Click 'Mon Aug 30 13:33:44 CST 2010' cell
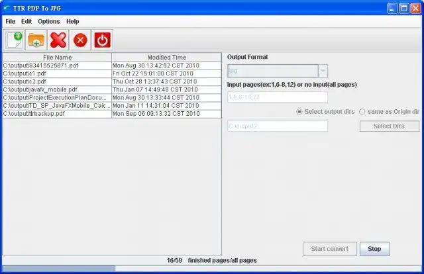This screenshot has height=274, width=424. click(166, 98)
